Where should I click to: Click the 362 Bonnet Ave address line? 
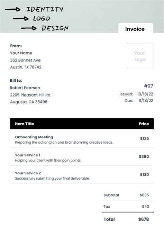[x=25, y=60]
